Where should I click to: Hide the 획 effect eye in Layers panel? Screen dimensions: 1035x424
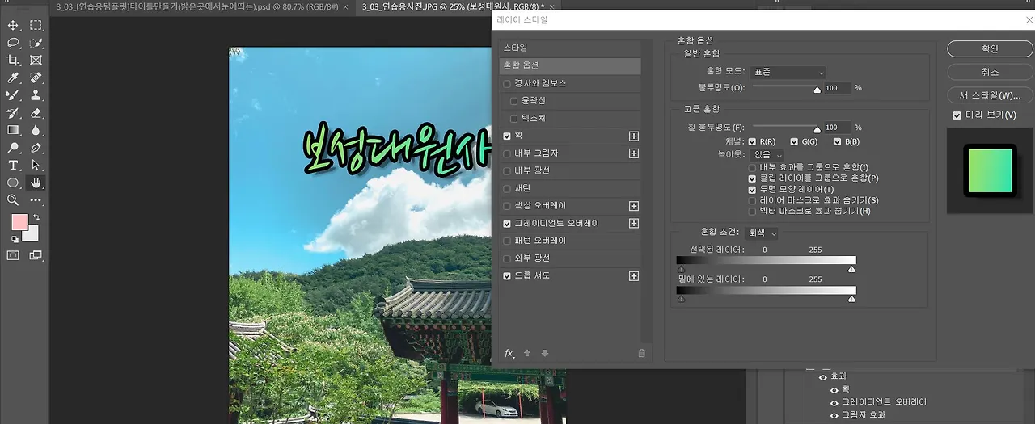[834, 389]
